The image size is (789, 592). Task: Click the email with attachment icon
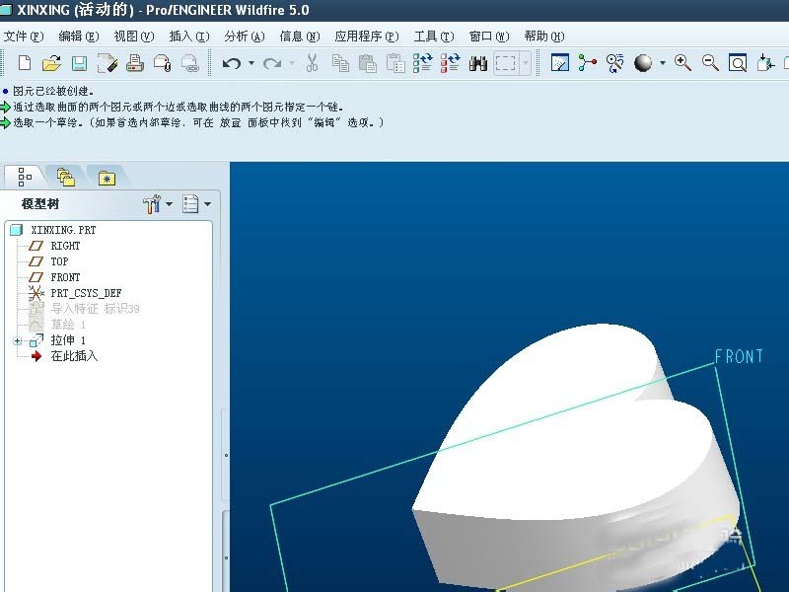coord(163,63)
